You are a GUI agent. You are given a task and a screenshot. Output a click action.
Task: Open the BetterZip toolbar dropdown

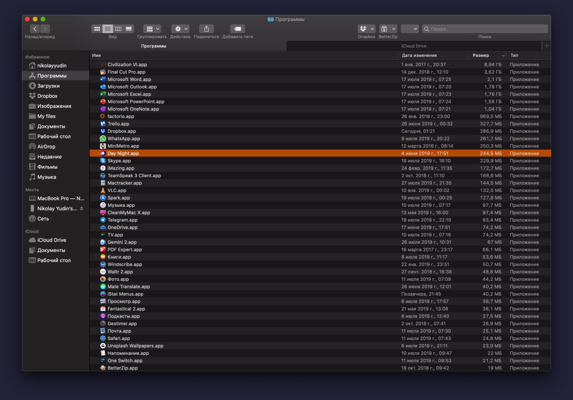pyautogui.click(x=388, y=29)
